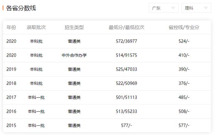Click 普通类 in the 2017 row
This screenshot has width=219, height=135.
pos(74,97)
